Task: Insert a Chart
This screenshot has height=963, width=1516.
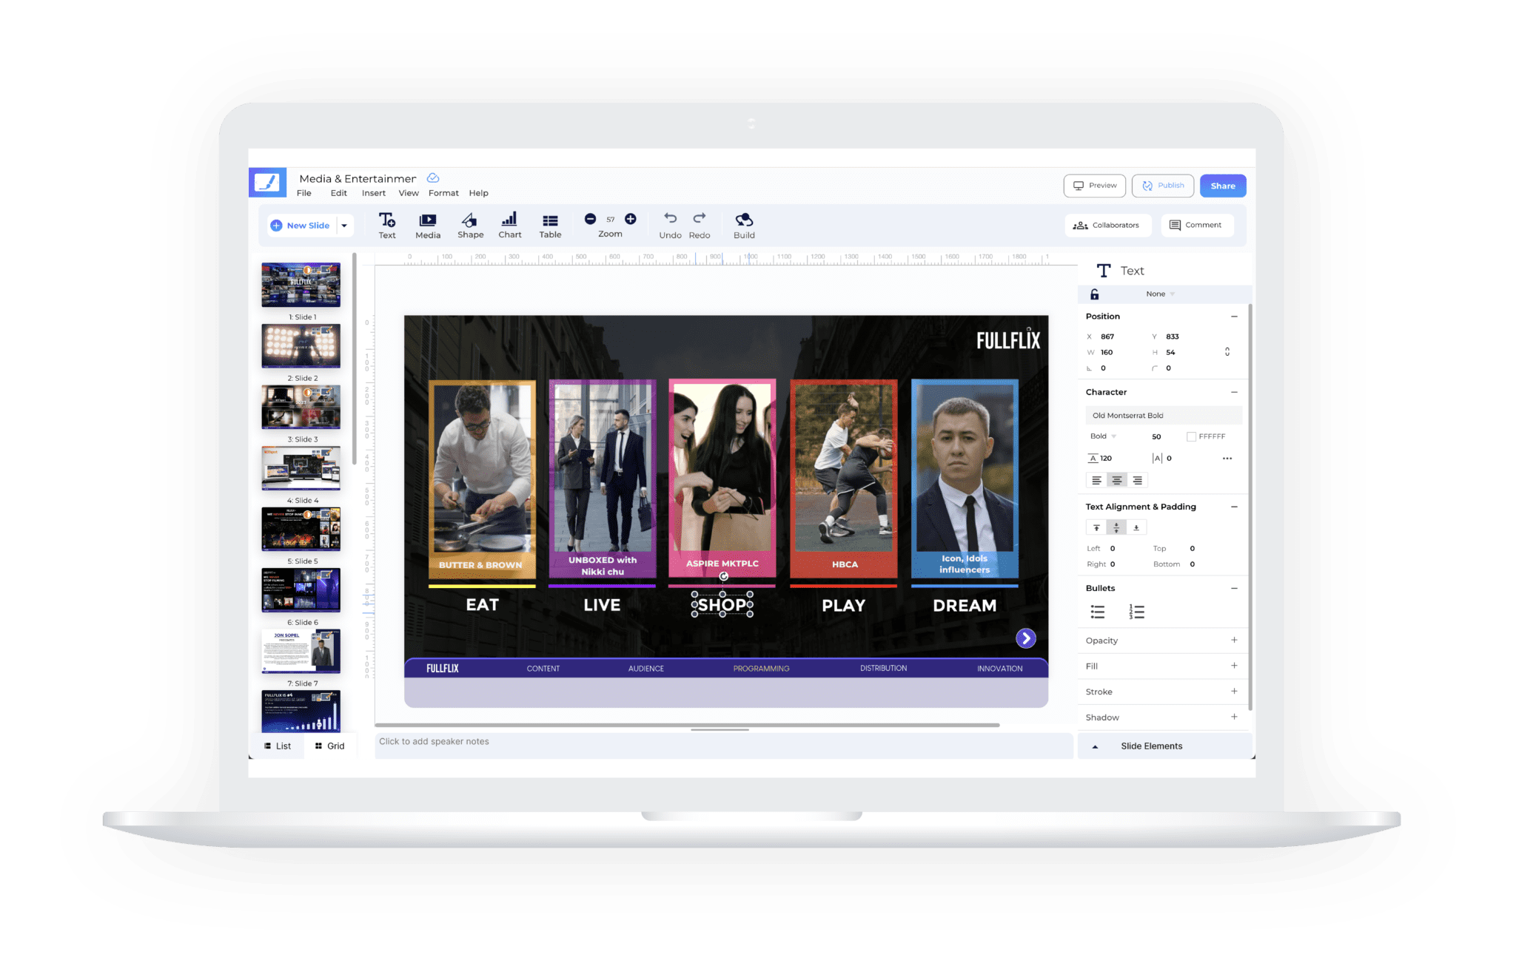Action: [x=509, y=224]
